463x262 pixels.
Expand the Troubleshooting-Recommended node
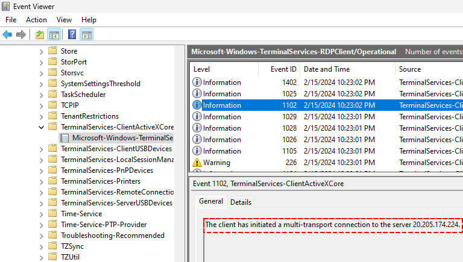point(42,235)
